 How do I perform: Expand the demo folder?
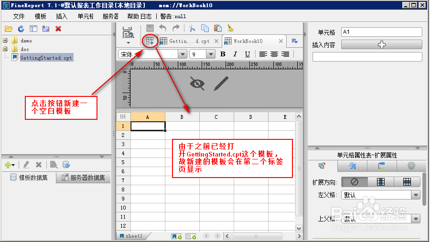(5, 41)
